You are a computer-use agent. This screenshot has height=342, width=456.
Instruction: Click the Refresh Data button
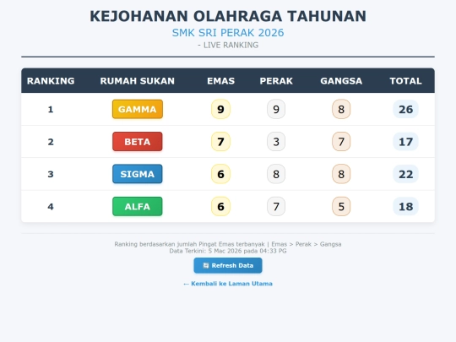pos(228,265)
